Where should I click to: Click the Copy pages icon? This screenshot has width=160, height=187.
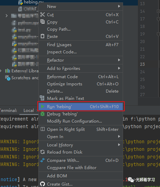click(43, 22)
